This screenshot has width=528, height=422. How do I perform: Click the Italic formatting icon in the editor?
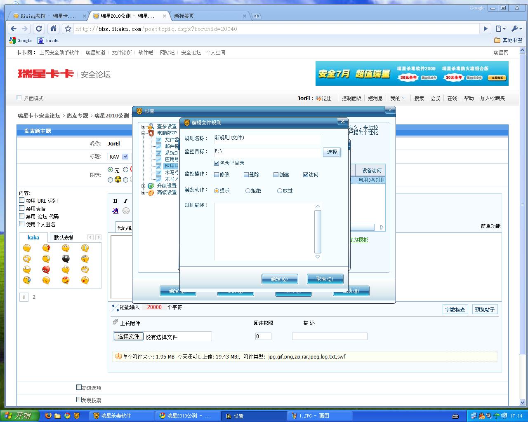[x=126, y=201]
